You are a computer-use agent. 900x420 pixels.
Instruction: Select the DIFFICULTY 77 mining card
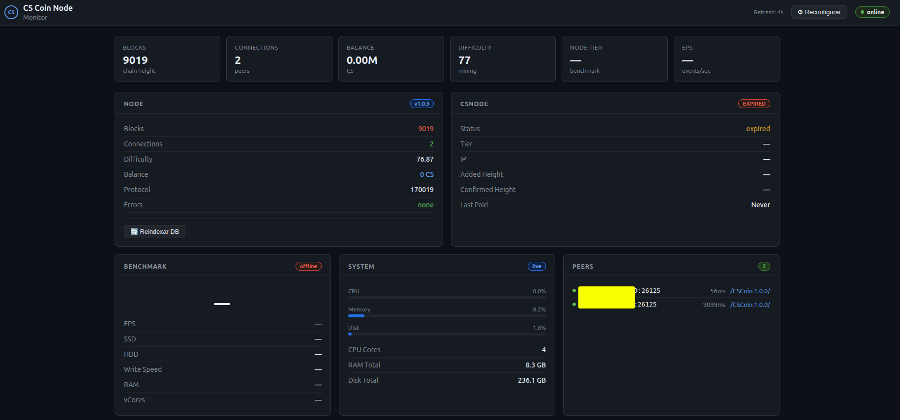[503, 59]
